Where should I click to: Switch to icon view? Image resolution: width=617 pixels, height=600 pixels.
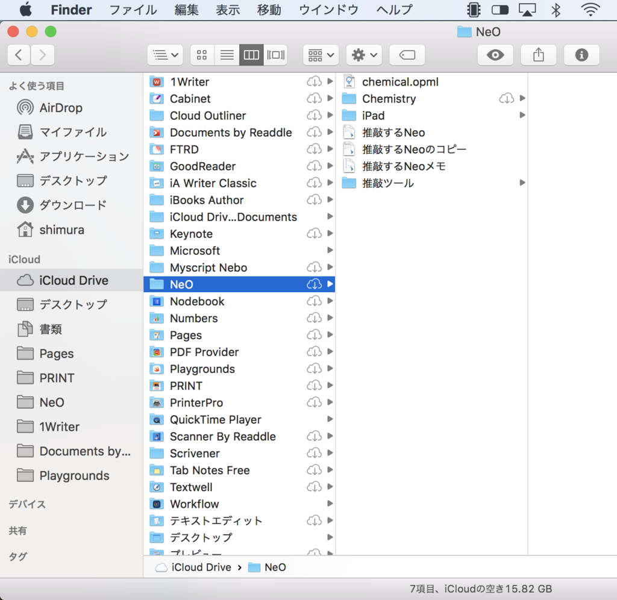pyautogui.click(x=202, y=55)
